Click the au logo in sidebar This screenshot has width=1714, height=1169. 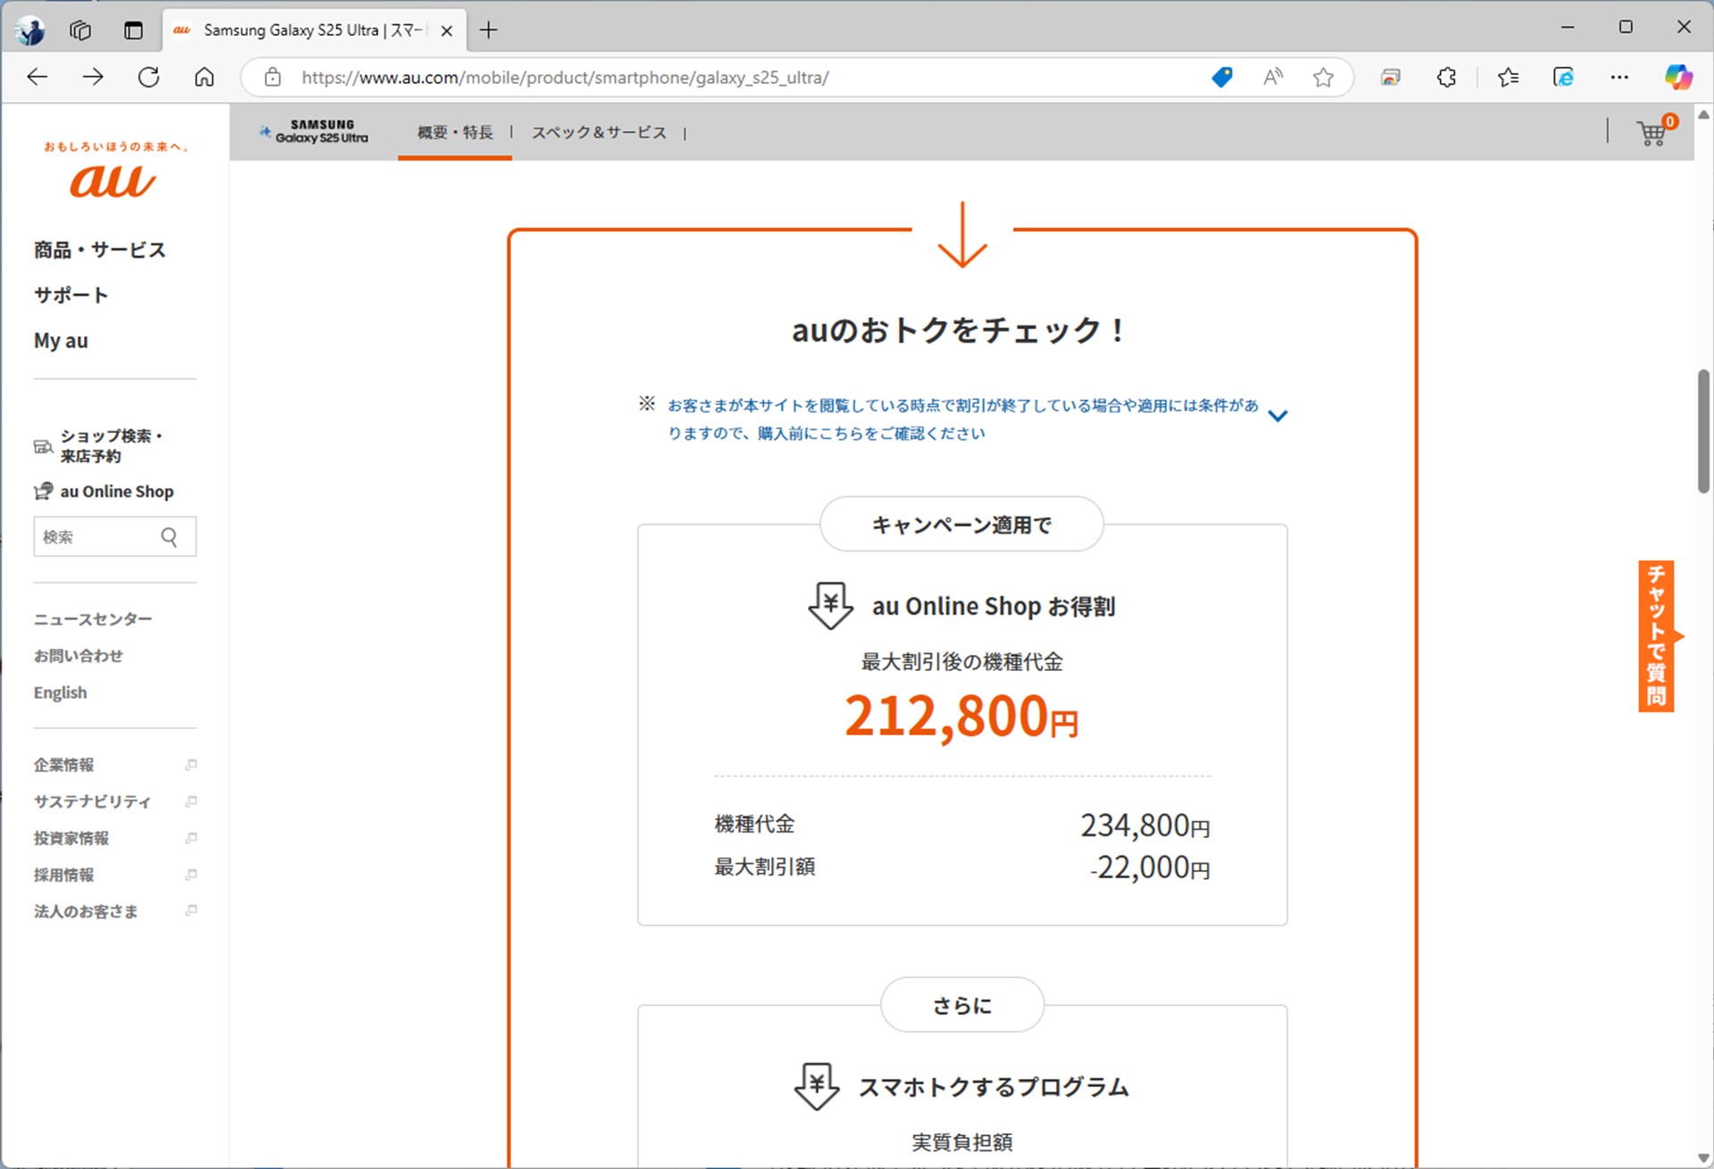tap(113, 181)
